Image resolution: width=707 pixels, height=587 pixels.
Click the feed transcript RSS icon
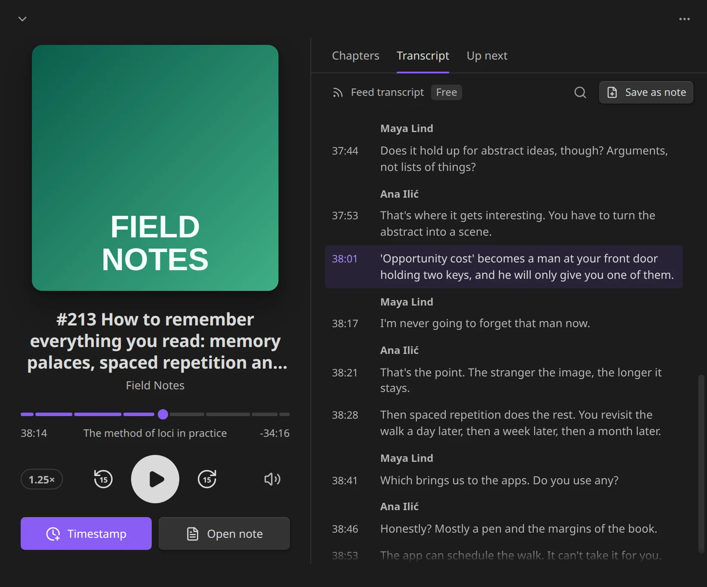click(x=338, y=92)
